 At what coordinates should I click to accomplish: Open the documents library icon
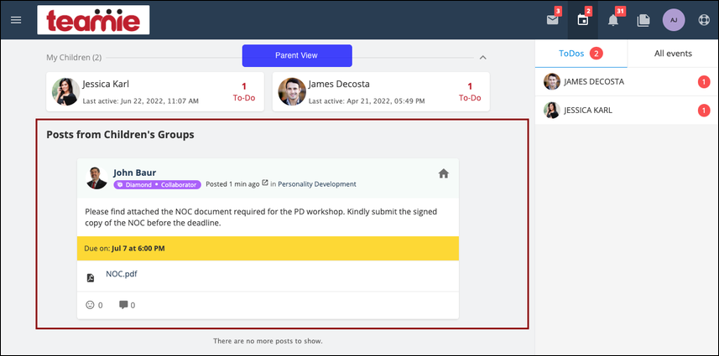point(643,20)
